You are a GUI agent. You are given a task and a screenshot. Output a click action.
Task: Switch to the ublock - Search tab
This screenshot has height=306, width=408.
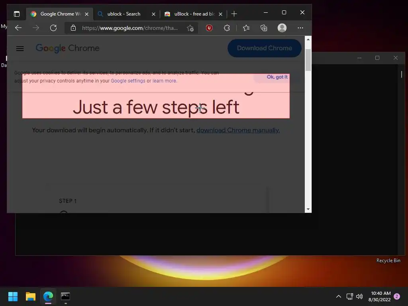coord(124,14)
